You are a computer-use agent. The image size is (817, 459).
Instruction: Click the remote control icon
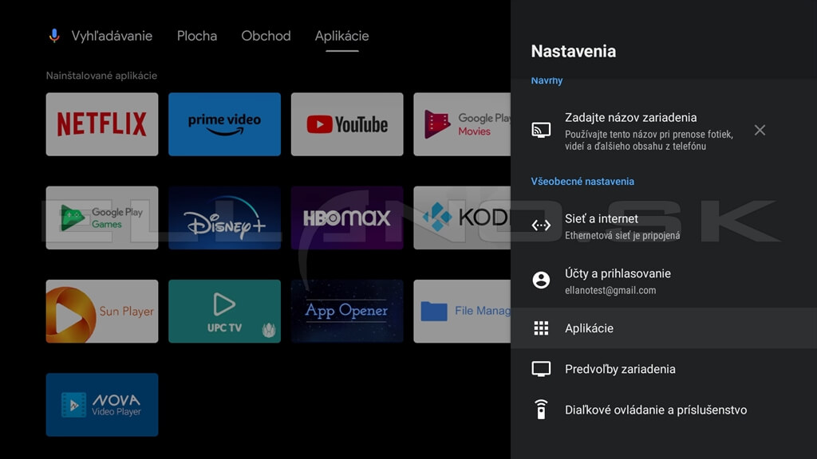[x=541, y=410]
